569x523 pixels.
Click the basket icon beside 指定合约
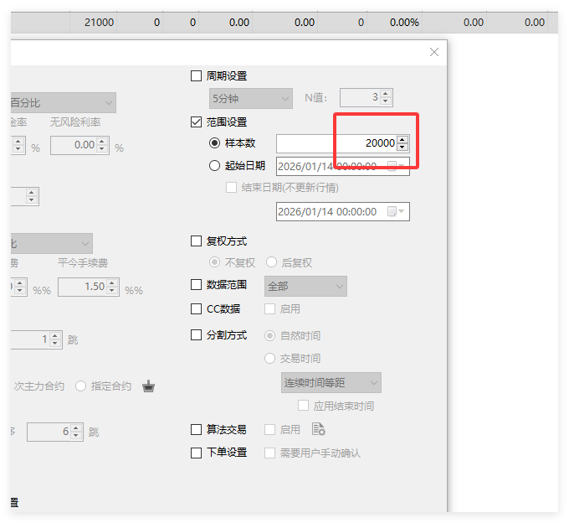[x=149, y=386]
